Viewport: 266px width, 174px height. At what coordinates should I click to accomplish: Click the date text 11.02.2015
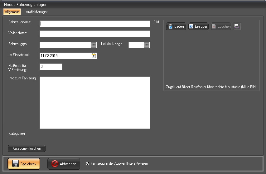(x=49, y=56)
